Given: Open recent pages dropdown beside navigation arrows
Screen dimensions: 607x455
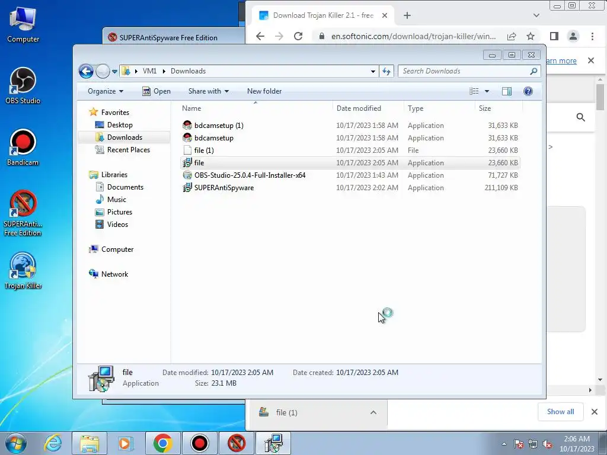Looking at the screenshot, I should pyautogui.click(x=114, y=72).
